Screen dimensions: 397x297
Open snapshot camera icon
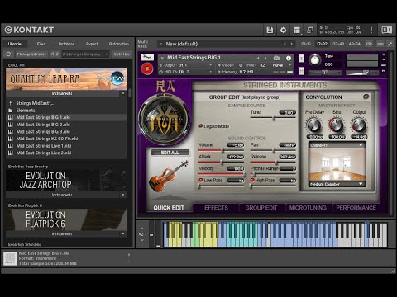276,58
